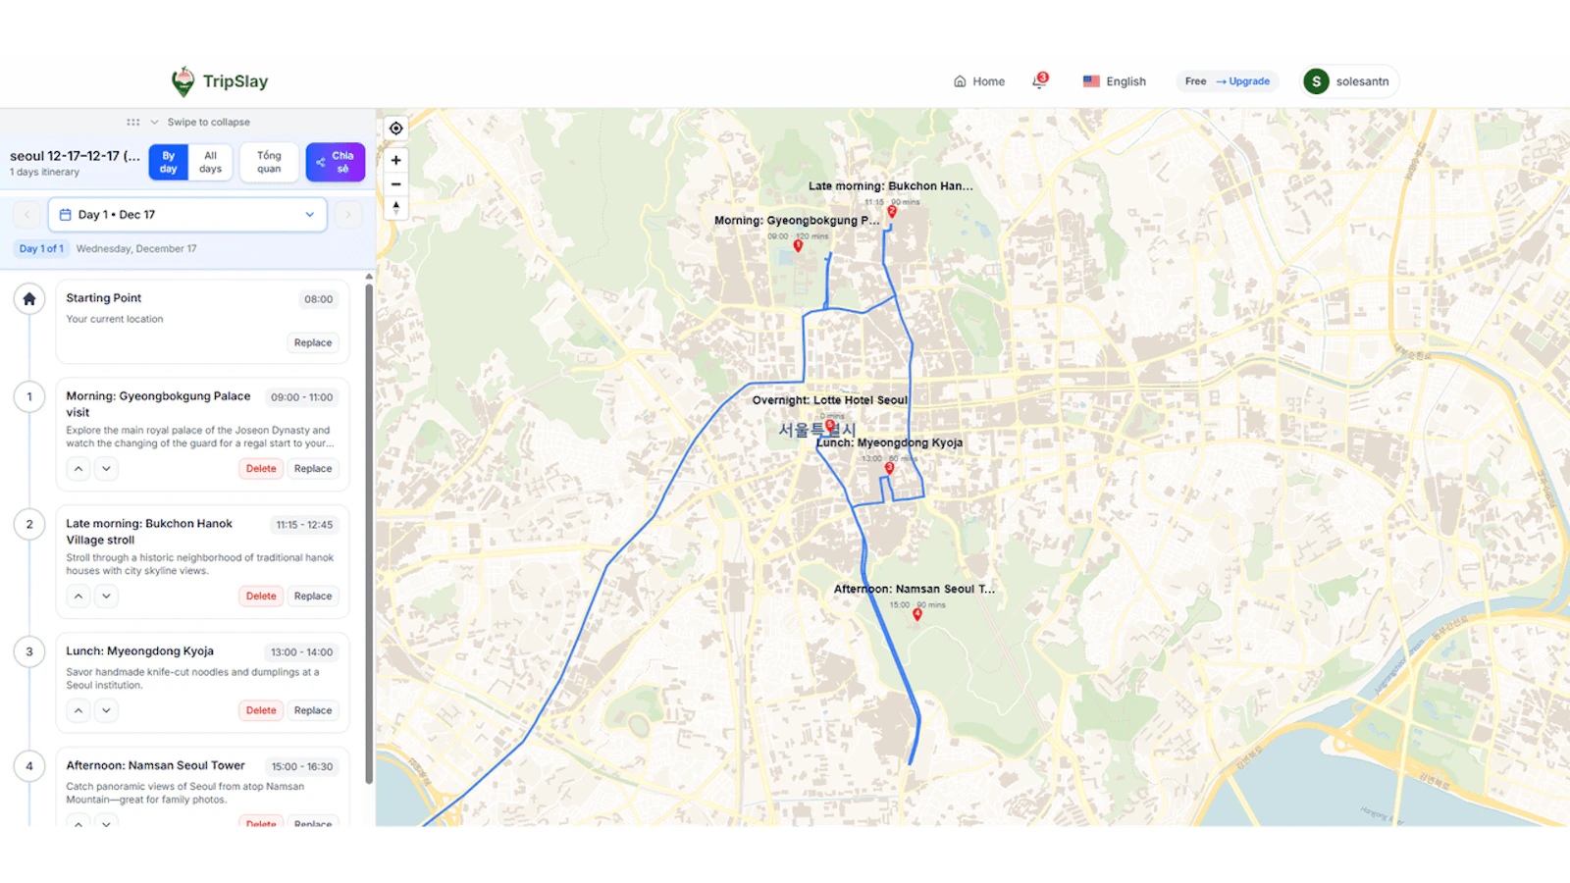Click Afternoon: Namsan Seoul Tower title
This screenshot has width=1570, height=883.
(x=155, y=765)
